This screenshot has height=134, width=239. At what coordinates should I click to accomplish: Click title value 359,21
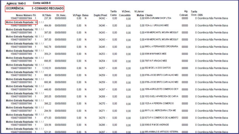[x=48, y=54]
